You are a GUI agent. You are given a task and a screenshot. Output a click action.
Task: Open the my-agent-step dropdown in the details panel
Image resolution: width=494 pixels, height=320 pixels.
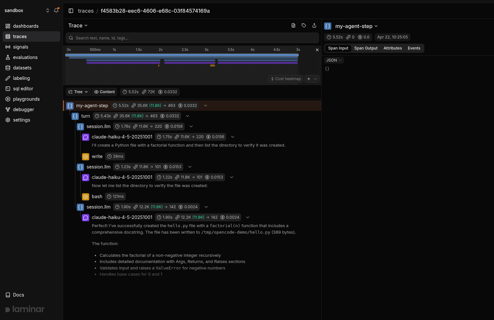click(356, 26)
